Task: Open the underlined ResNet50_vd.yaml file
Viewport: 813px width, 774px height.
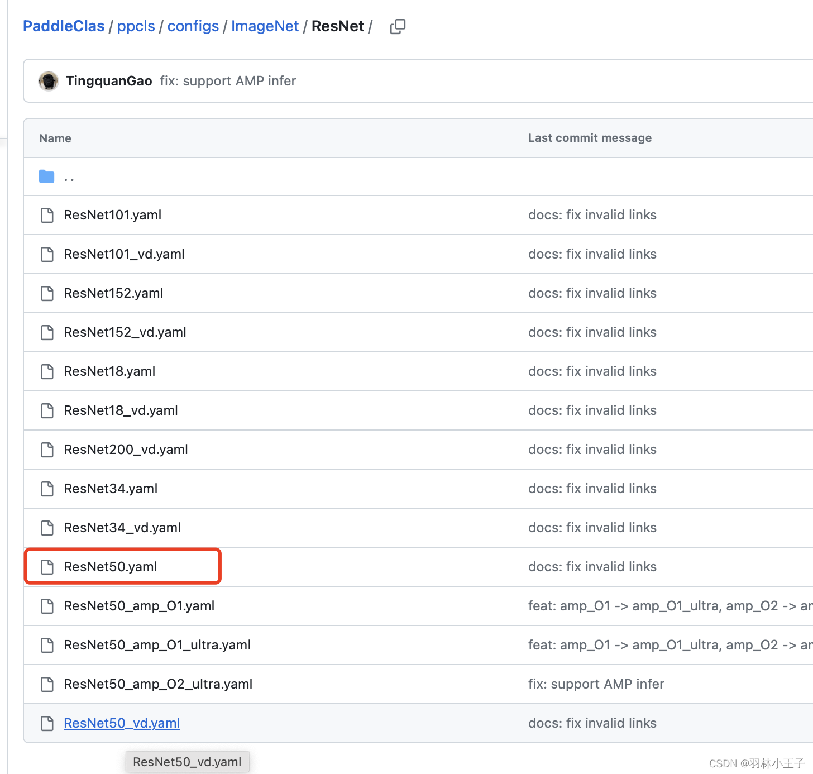Action: (122, 723)
